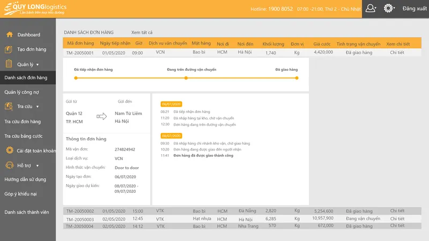Open Quản lý công nợ
The width and height of the screenshot is (429, 241).
[x=21, y=92]
